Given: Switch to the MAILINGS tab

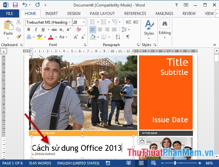Looking at the screenshot, I should (164, 14).
